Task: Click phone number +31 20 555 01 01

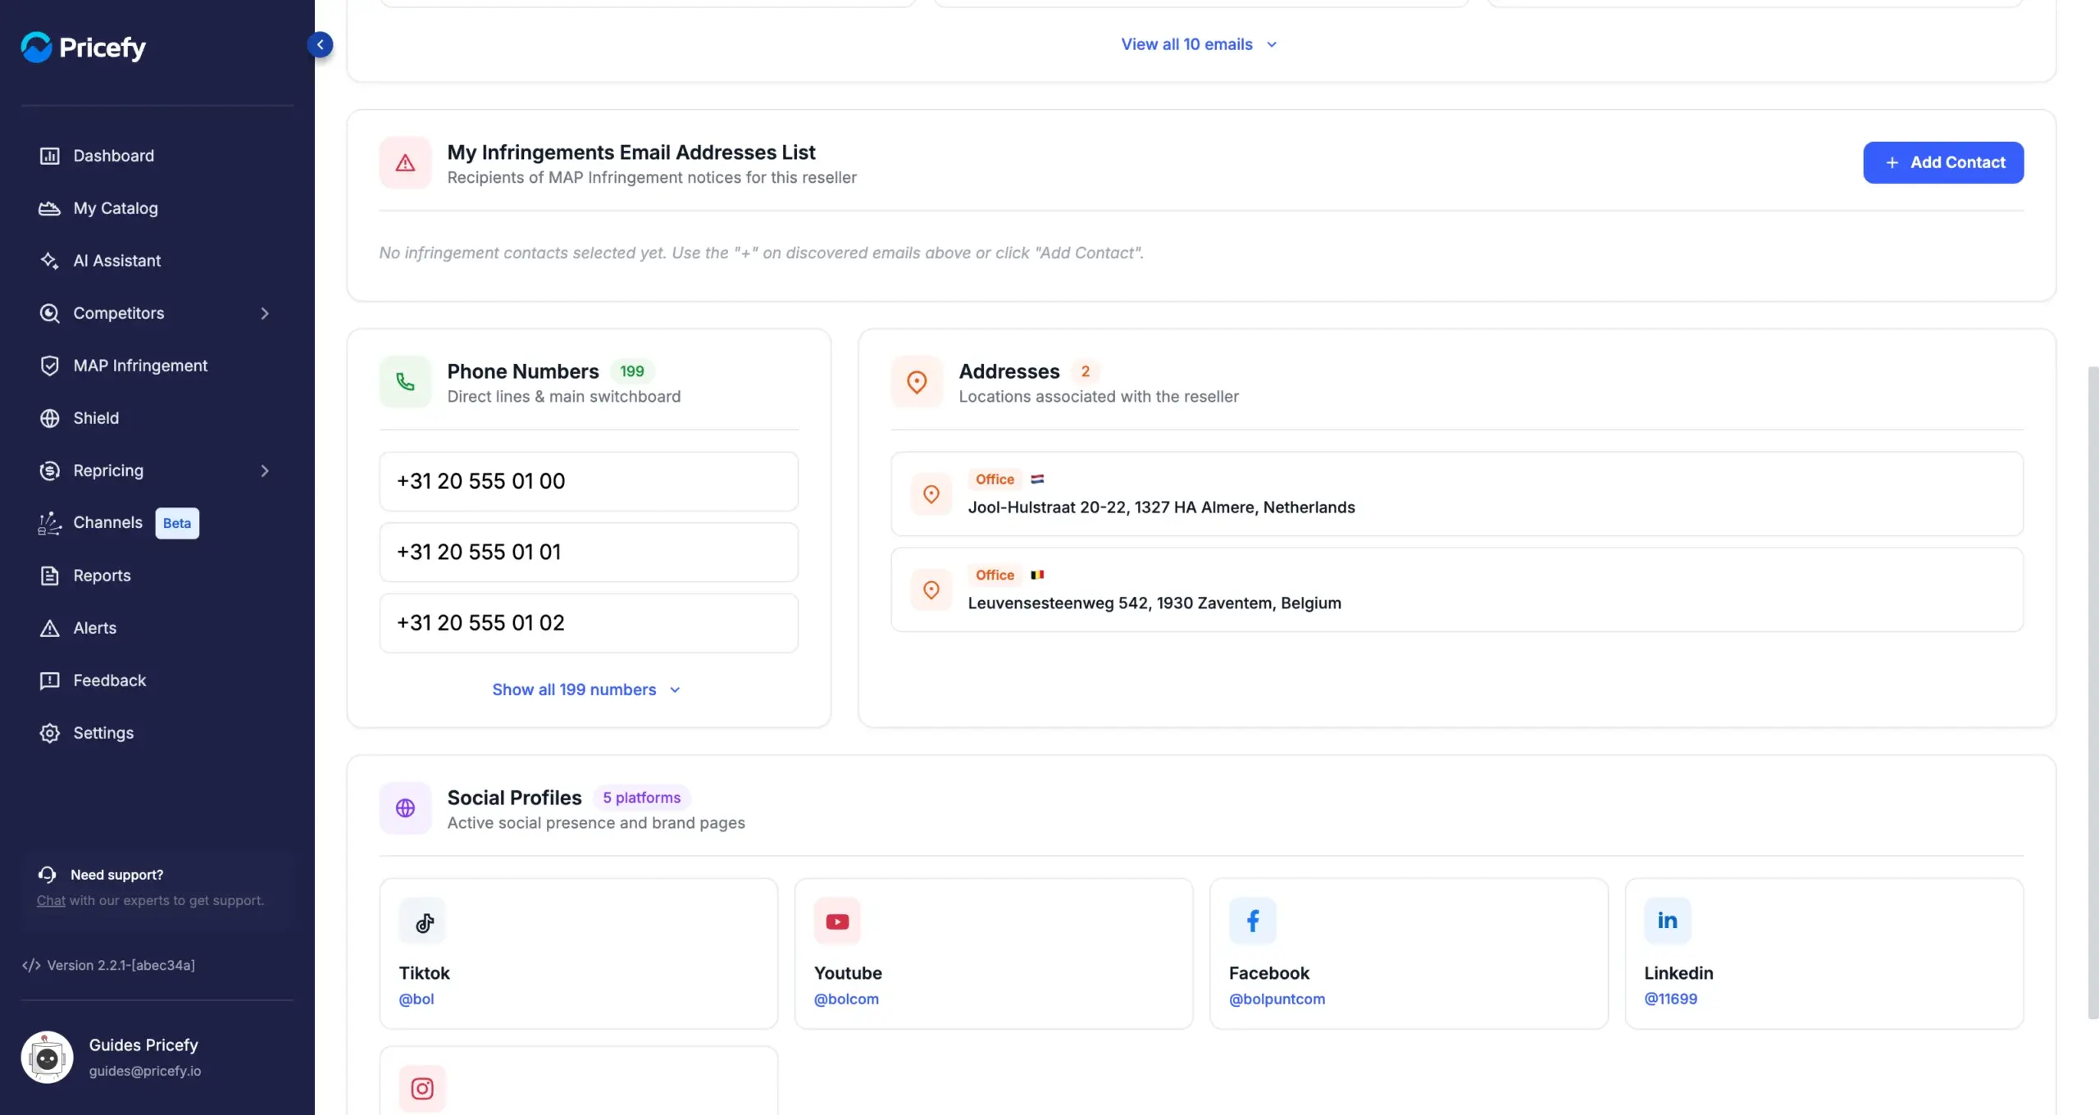Action: [x=589, y=552]
